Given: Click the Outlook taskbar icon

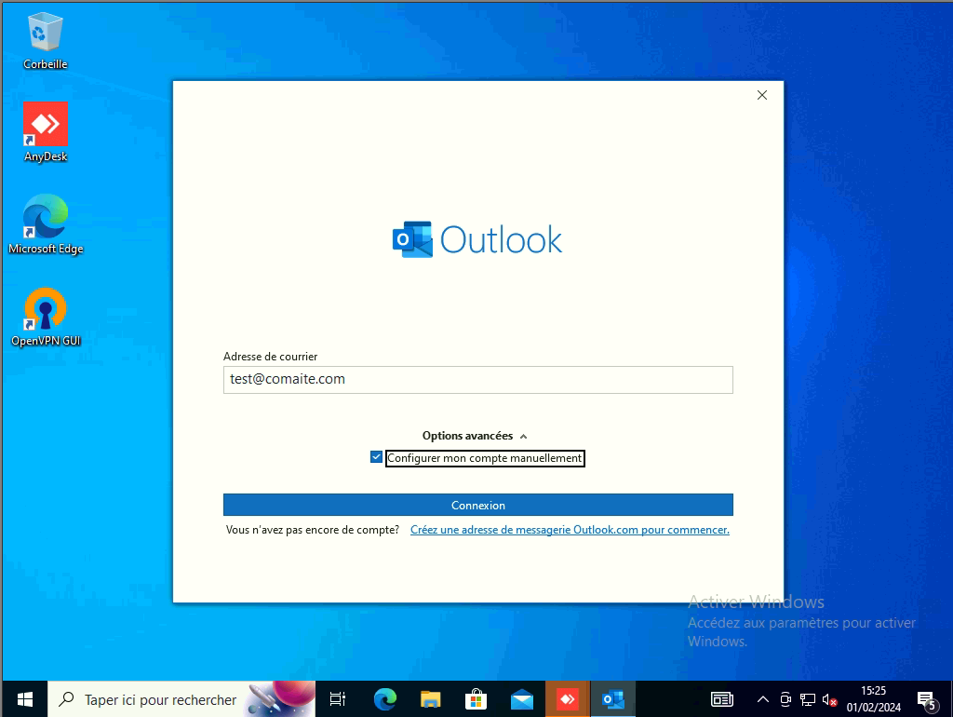Looking at the screenshot, I should pyautogui.click(x=613, y=699).
